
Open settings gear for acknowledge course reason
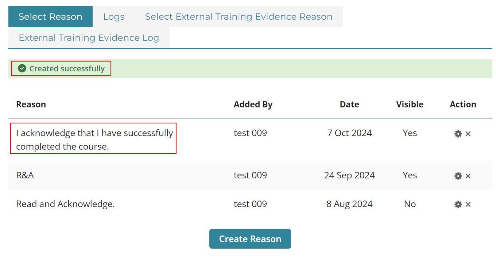tap(458, 134)
